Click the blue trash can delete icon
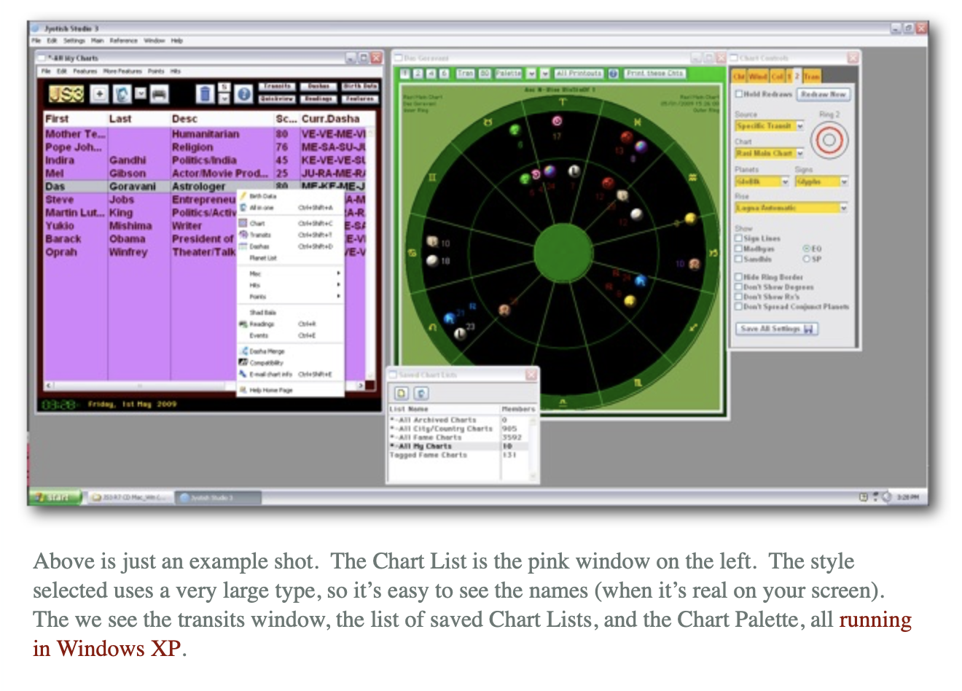 pos(206,94)
